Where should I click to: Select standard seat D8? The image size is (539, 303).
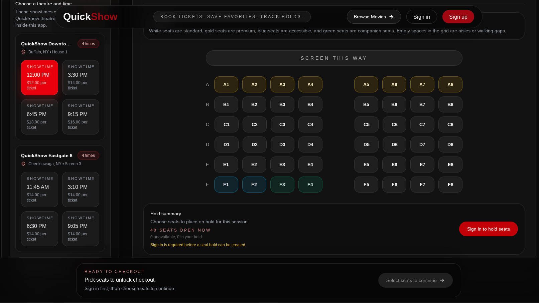click(x=450, y=144)
